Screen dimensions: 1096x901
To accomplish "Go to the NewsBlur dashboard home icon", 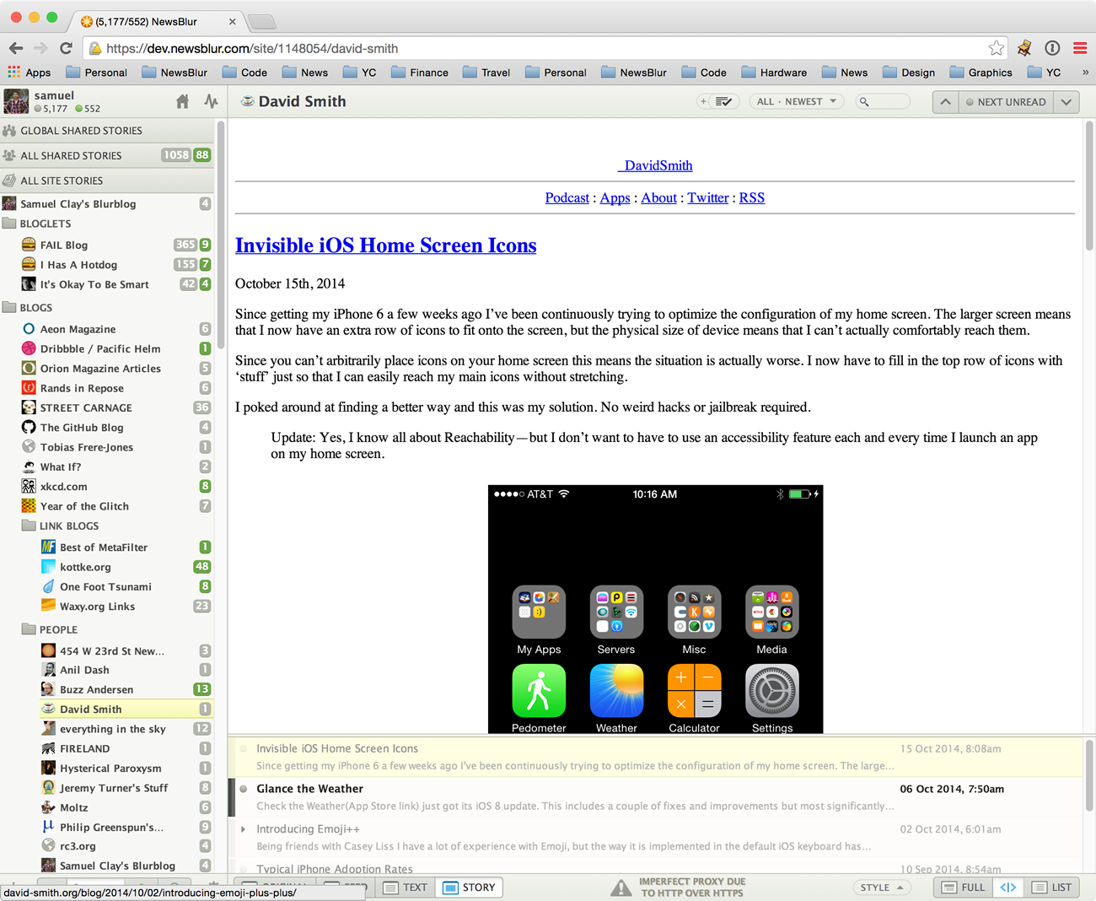I will (x=182, y=101).
